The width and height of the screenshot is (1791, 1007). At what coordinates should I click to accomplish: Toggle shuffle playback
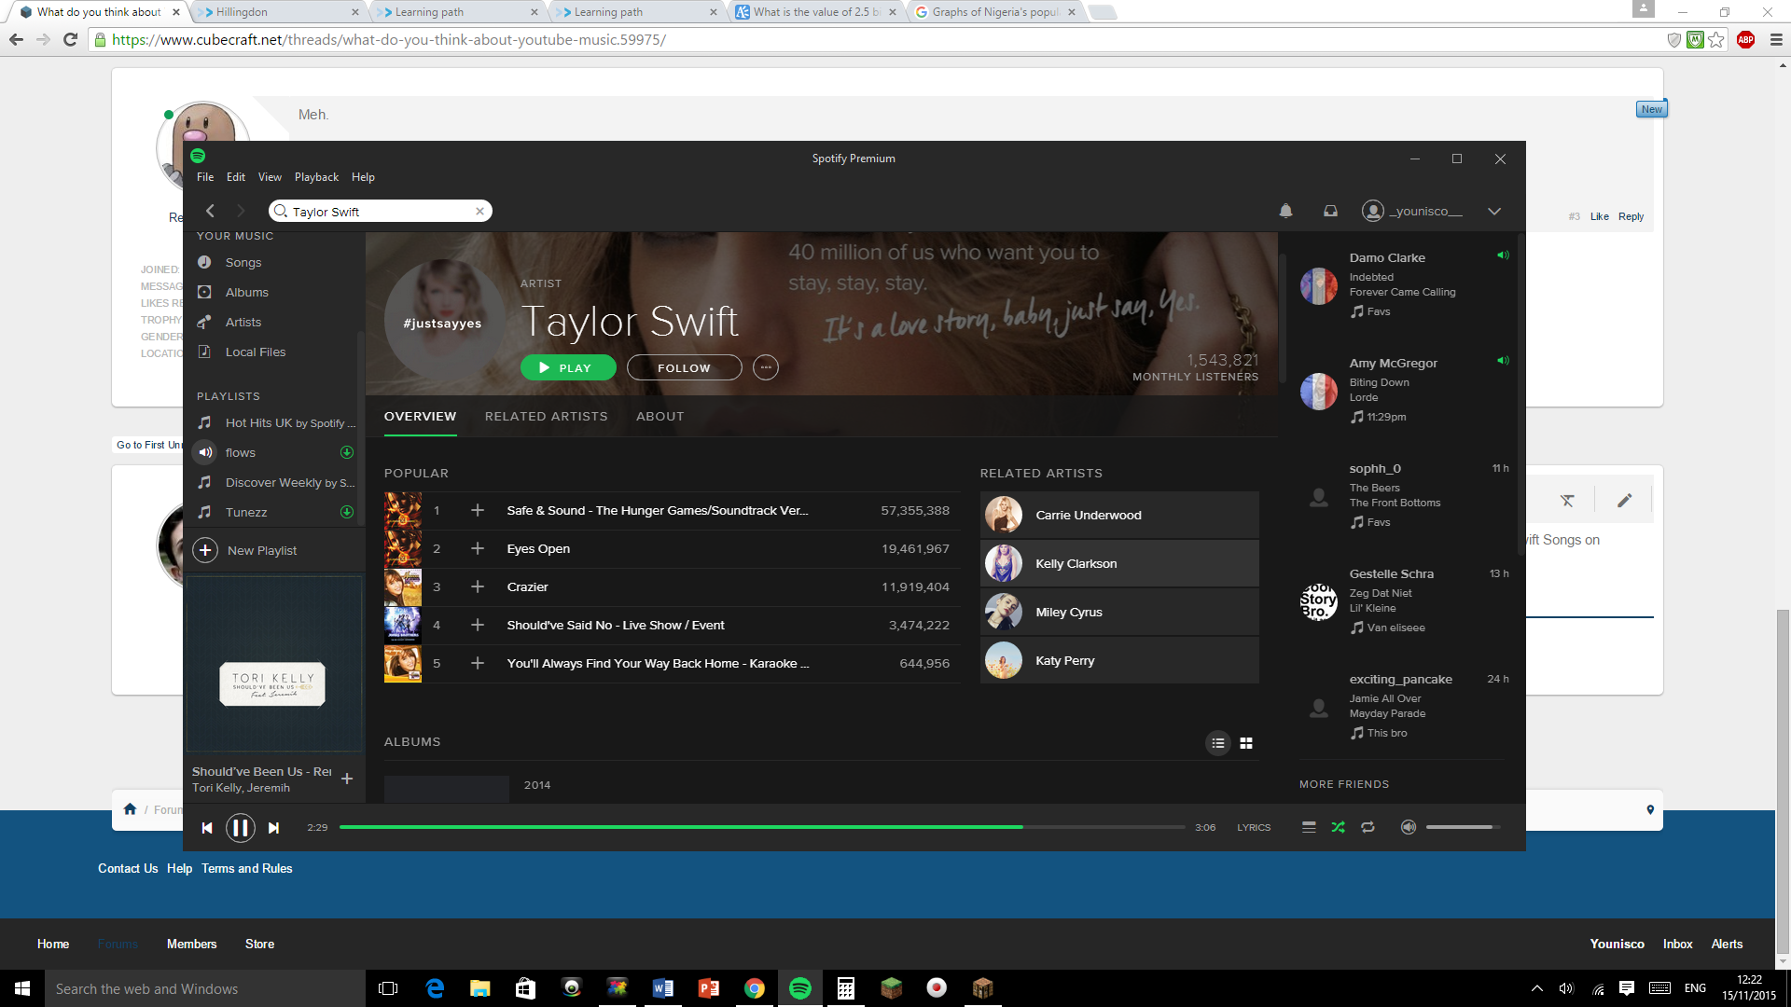(1338, 827)
